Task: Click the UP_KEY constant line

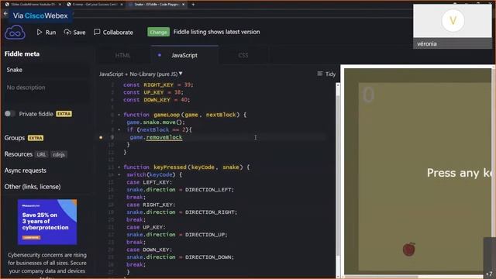Action: (x=153, y=92)
